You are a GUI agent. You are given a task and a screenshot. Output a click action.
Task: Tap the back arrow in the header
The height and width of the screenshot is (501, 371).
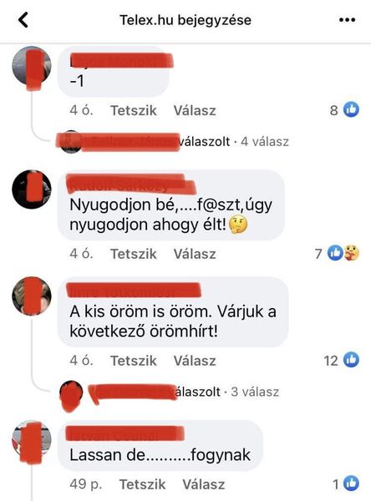pos(23,20)
